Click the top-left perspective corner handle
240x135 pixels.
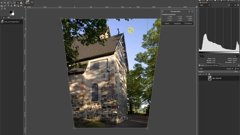coord(61,19)
